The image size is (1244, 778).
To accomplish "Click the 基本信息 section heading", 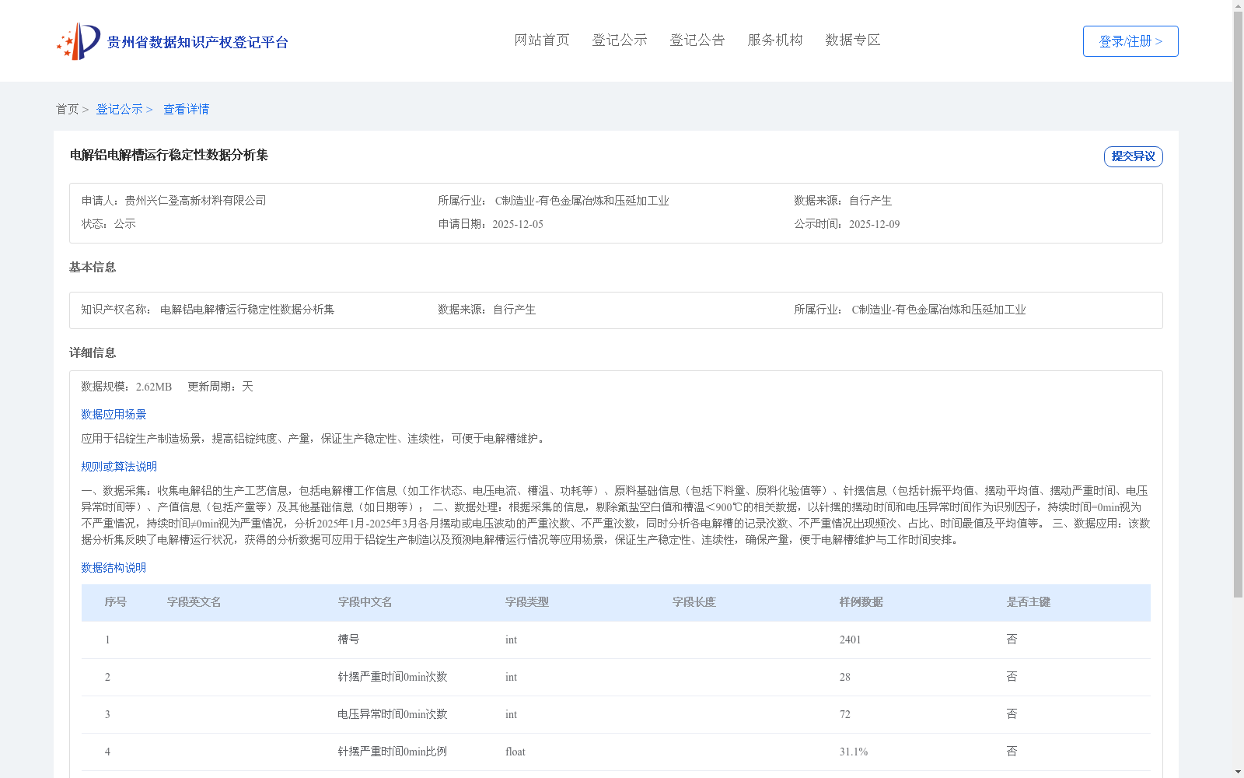I will click(93, 268).
